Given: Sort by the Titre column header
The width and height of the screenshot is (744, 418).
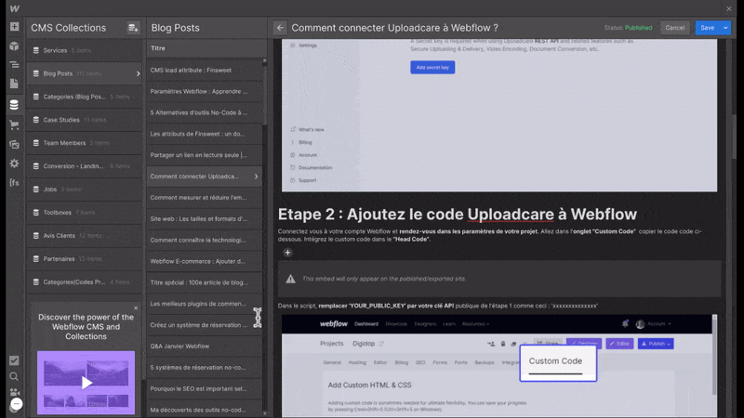Looking at the screenshot, I should click(158, 48).
